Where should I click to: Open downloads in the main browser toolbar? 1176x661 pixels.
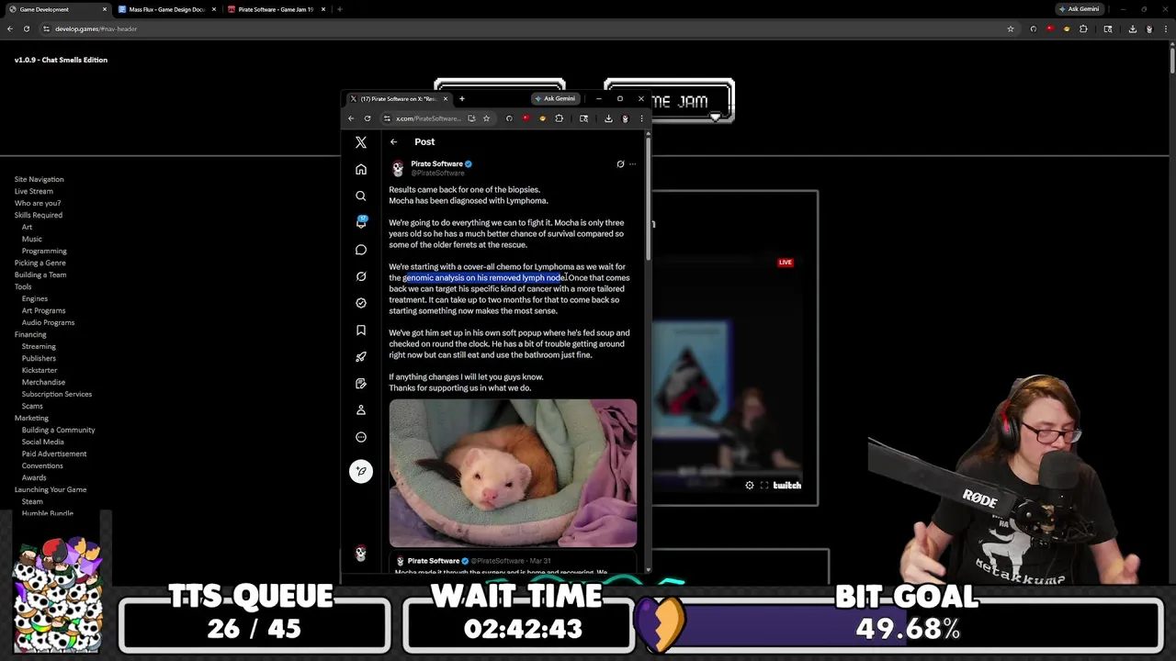coord(1132,28)
